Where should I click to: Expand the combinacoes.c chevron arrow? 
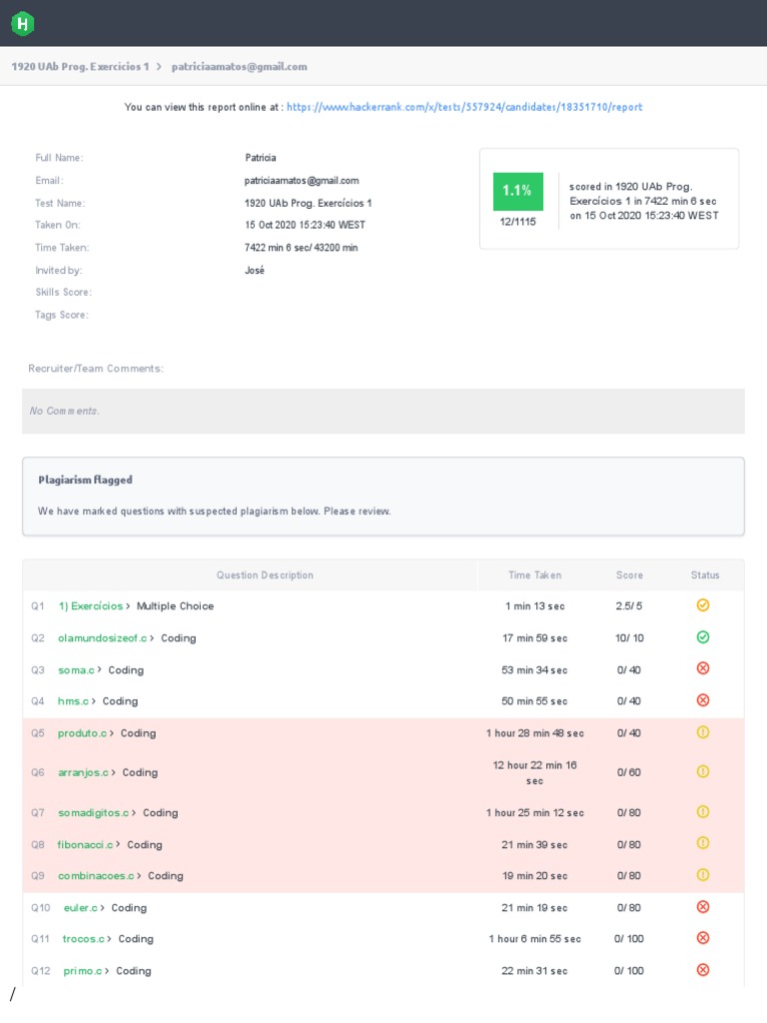(140, 876)
